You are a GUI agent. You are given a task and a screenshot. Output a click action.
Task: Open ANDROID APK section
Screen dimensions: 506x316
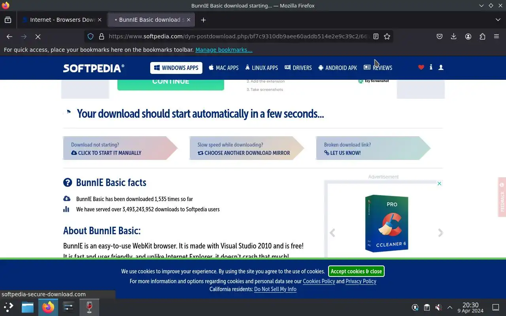coord(337,68)
